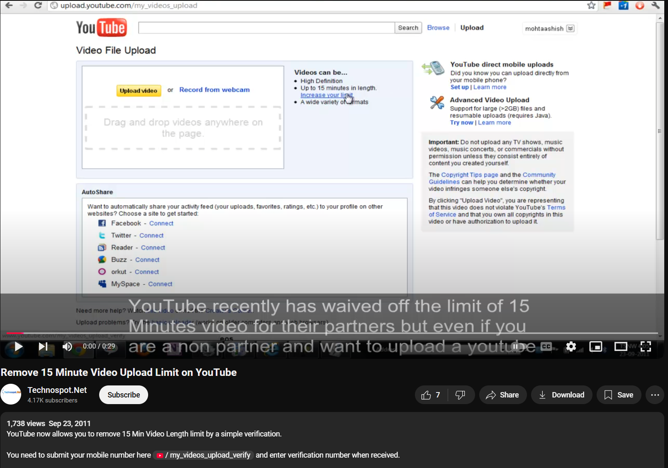Image resolution: width=668 pixels, height=468 pixels.
Task: Click the browser forward arrow
Action: coord(23,5)
